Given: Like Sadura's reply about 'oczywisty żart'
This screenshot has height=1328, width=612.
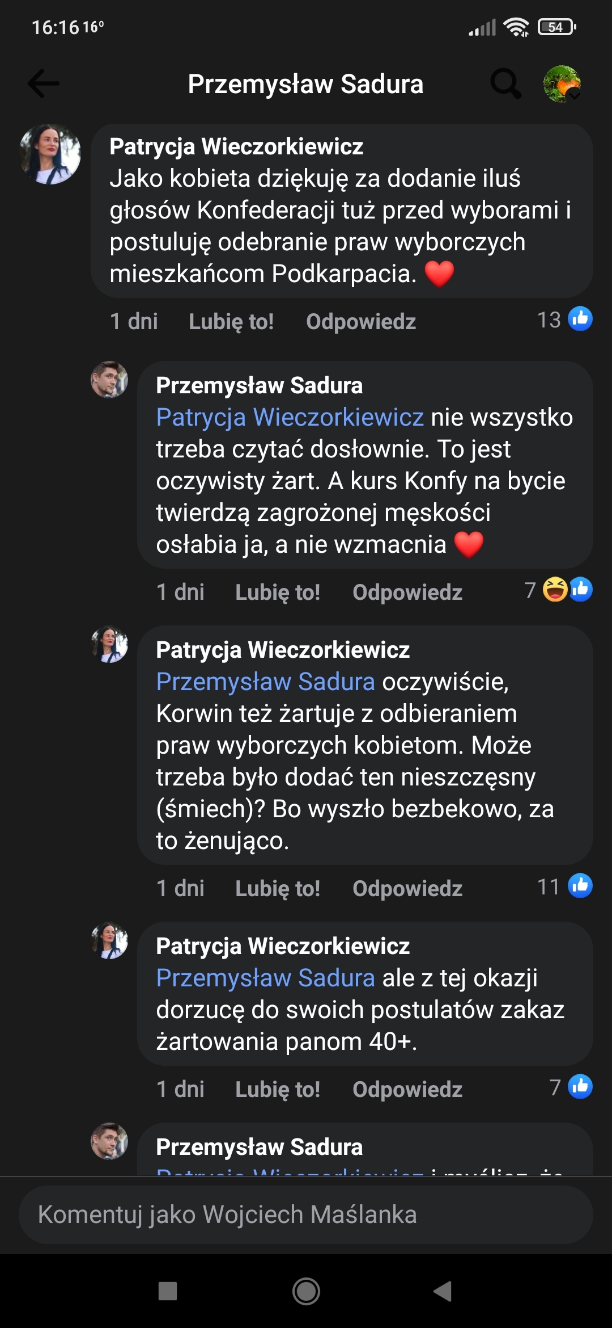Looking at the screenshot, I should click(x=278, y=592).
